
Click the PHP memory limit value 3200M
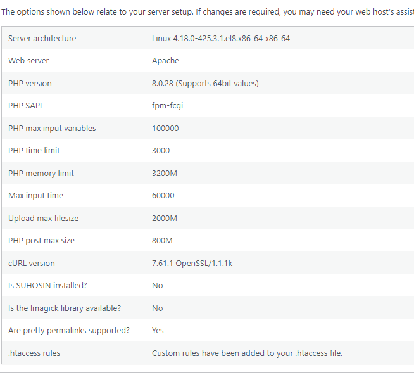point(164,173)
